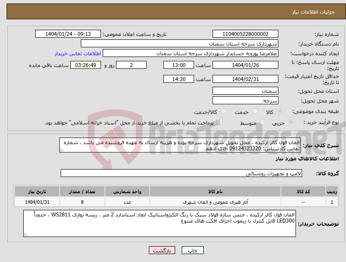Click the تعداد / مقدار column header
This screenshot has height=262, width=346.
(82, 191)
